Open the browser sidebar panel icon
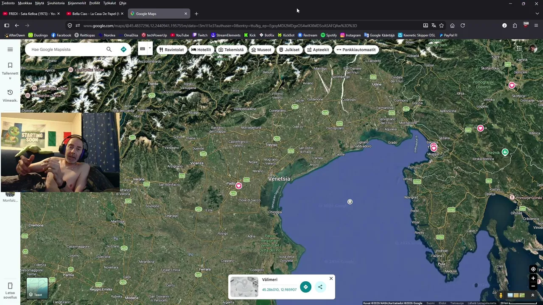Viewport: 543px width, 305px height. 7,25
